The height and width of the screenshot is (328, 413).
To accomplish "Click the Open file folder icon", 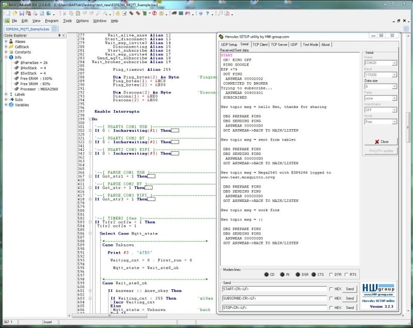I will [x=15, y=13].
